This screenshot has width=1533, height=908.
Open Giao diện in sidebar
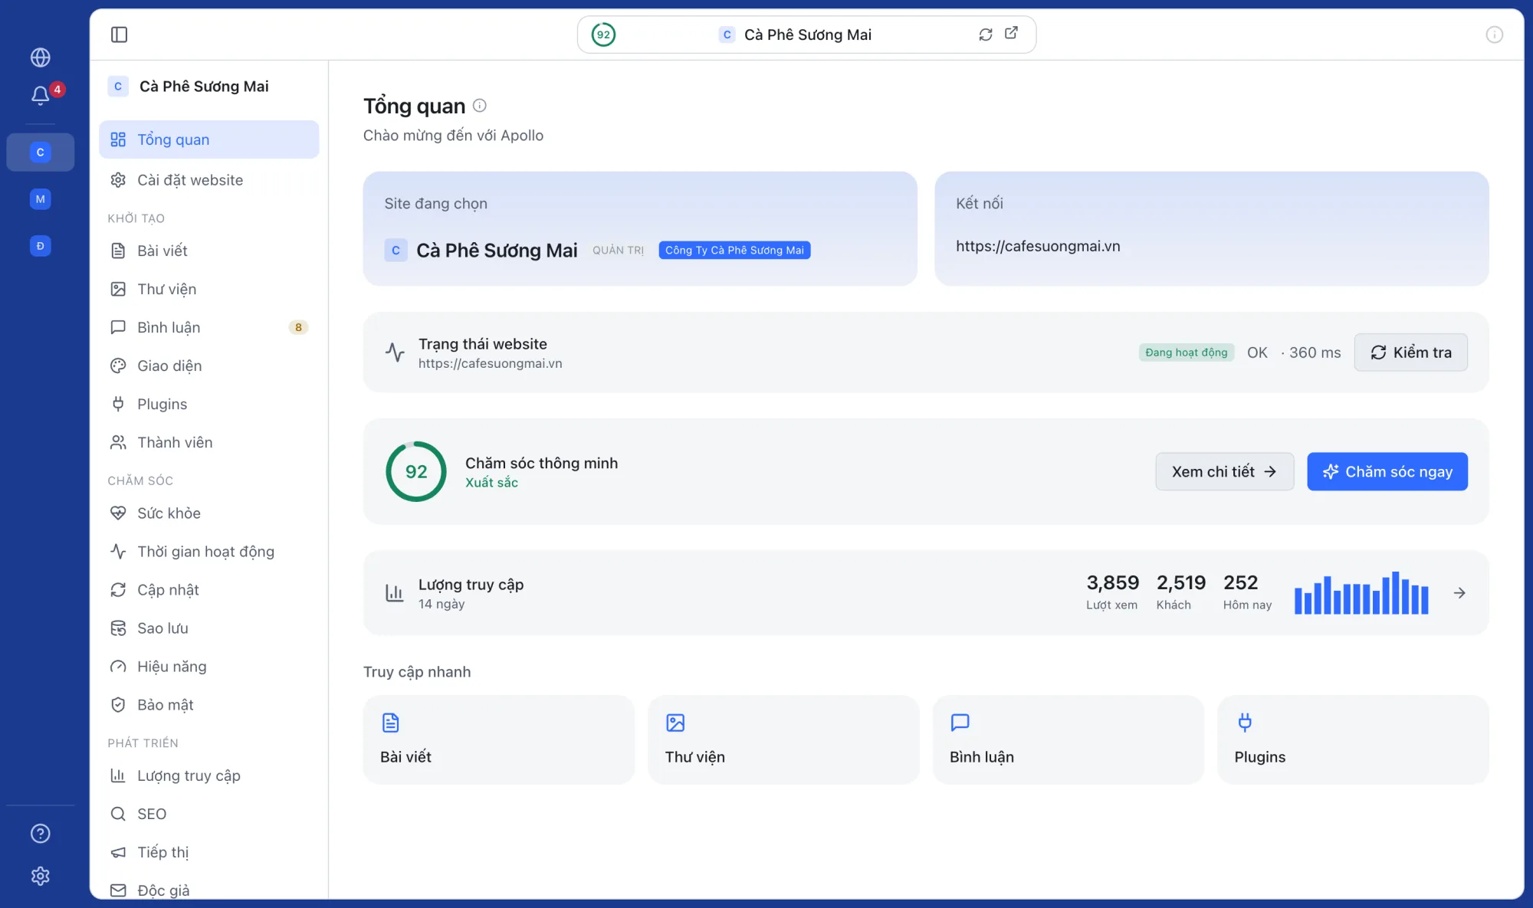pyautogui.click(x=209, y=365)
